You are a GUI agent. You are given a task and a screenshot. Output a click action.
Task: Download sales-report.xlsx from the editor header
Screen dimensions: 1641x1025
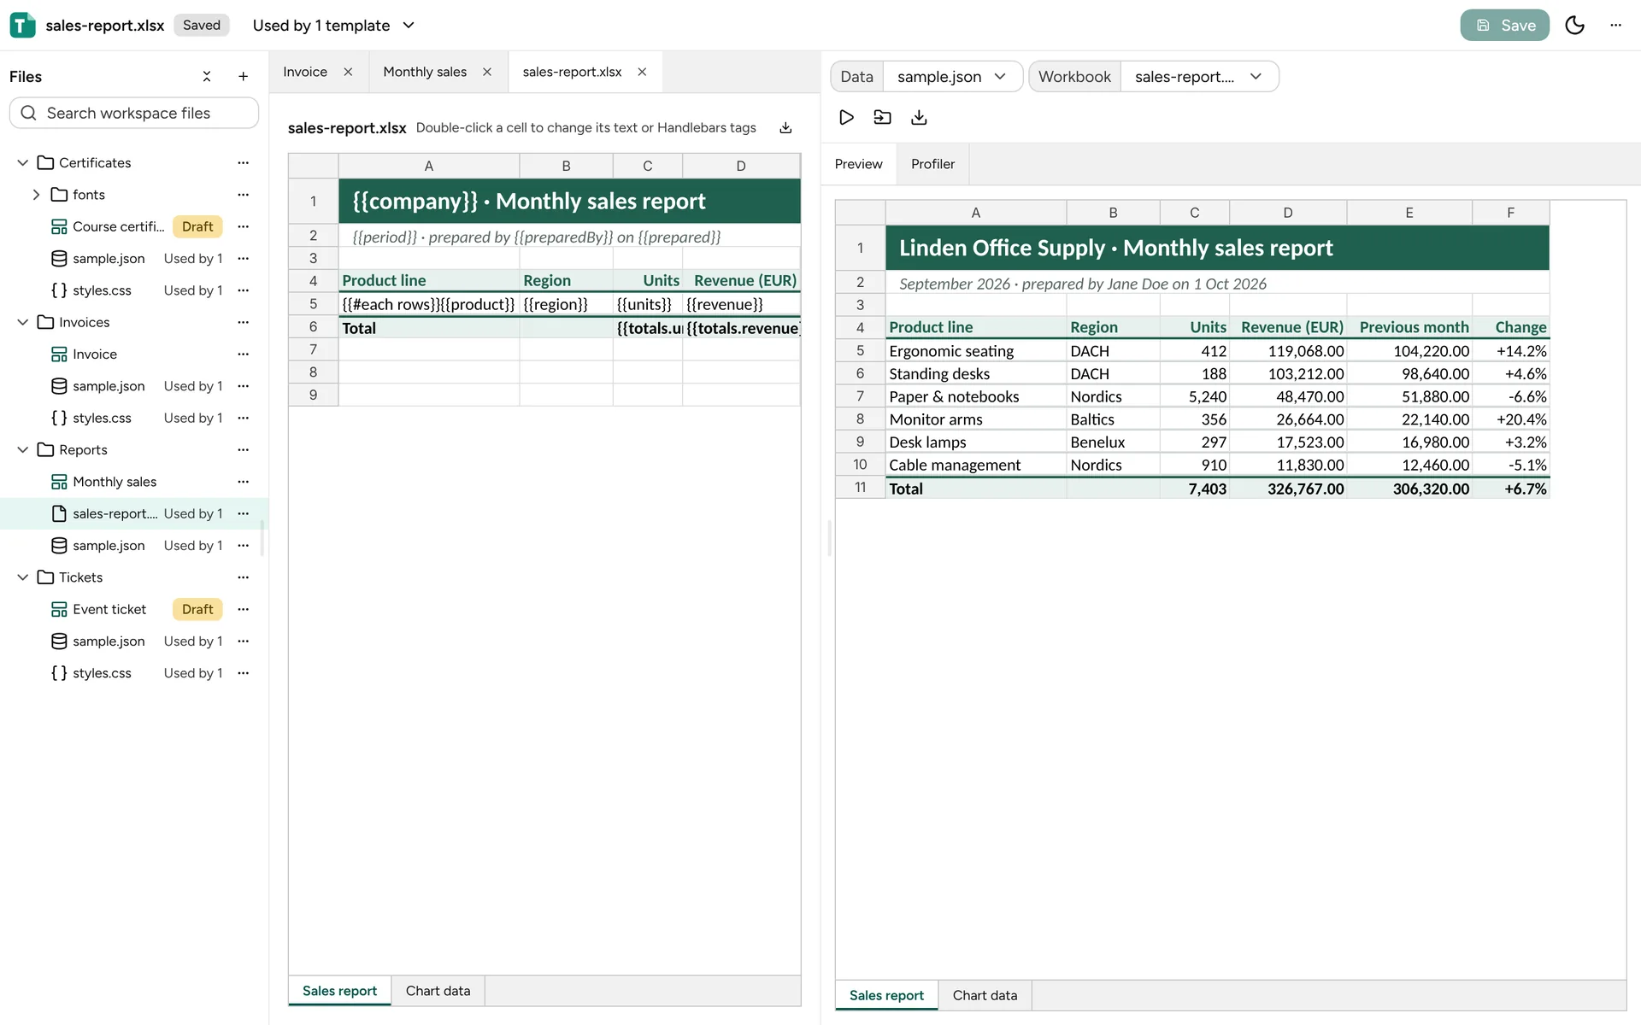(785, 128)
